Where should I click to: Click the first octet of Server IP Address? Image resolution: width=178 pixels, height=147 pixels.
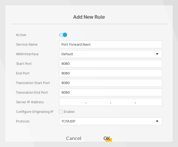[72, 102]
